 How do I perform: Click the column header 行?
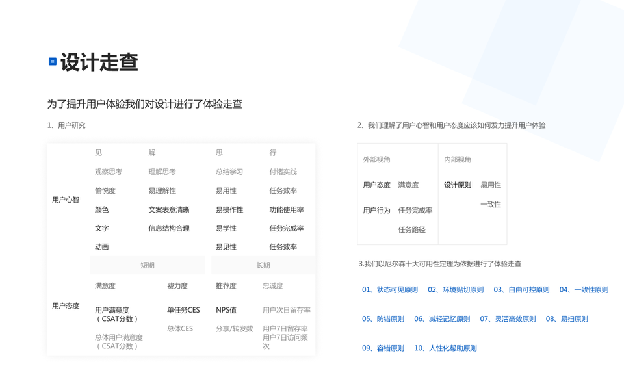click(272, 153)
